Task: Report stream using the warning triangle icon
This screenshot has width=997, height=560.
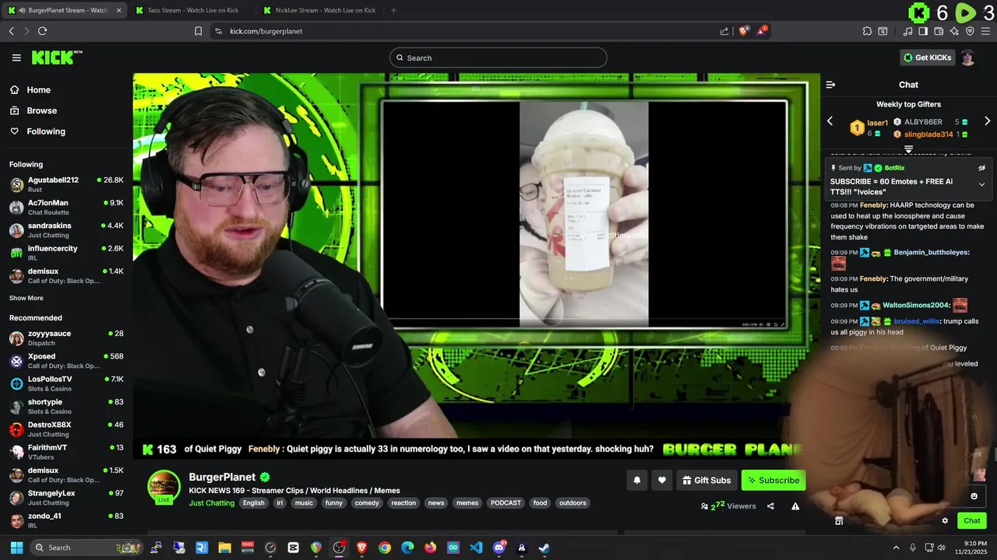Action: (795, 506)
